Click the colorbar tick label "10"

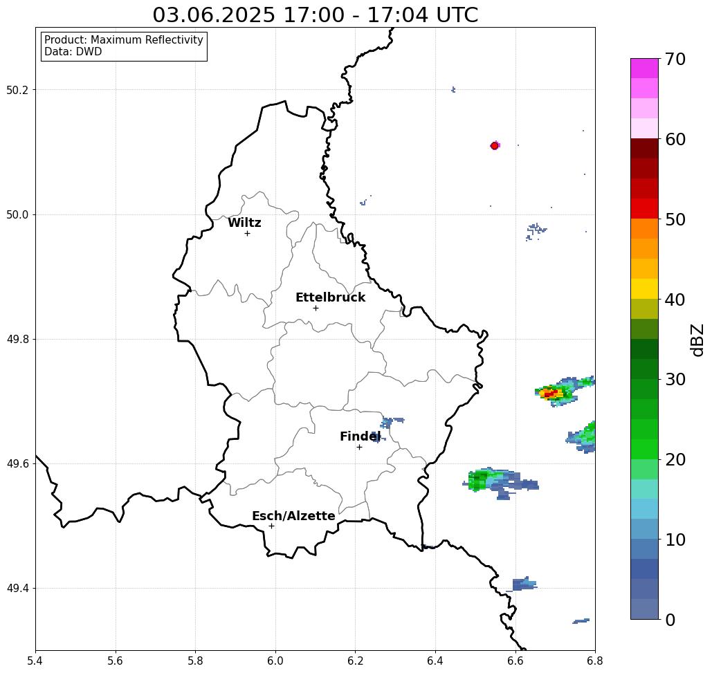[675, 539]
